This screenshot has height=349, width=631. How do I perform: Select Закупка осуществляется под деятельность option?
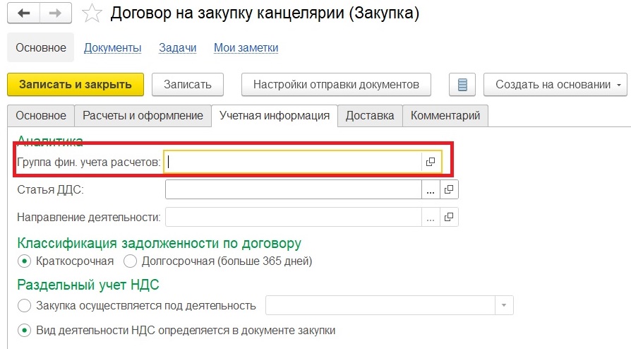(x=25, y=305)
